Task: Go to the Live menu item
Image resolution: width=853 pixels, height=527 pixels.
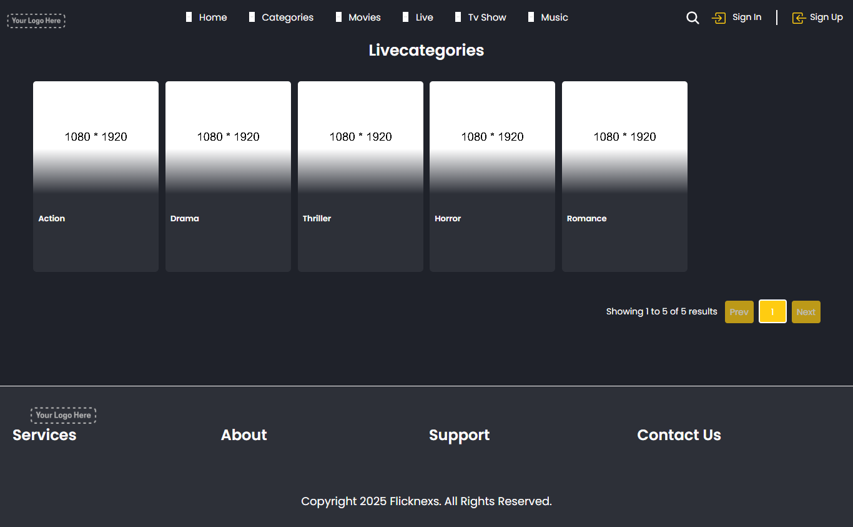Action: [424, 18]
